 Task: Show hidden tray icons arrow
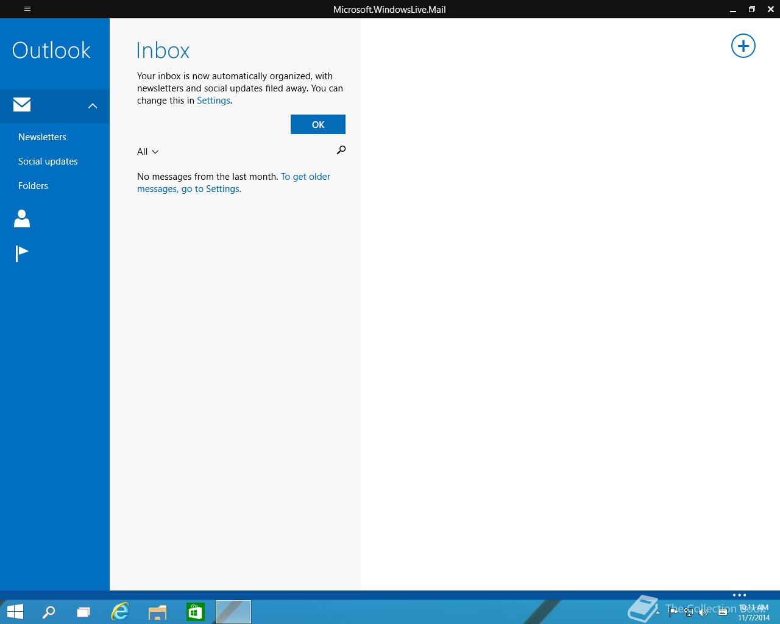[658, 612]
